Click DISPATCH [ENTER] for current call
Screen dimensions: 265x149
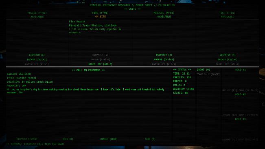[x=27, y=139]
